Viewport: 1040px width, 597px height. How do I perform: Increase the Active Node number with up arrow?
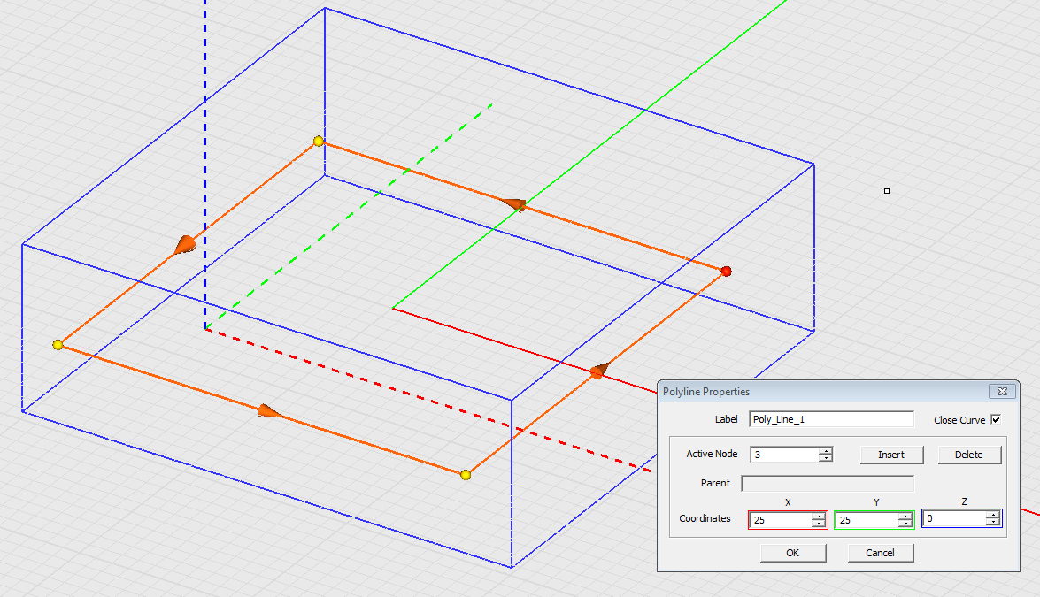826,450
